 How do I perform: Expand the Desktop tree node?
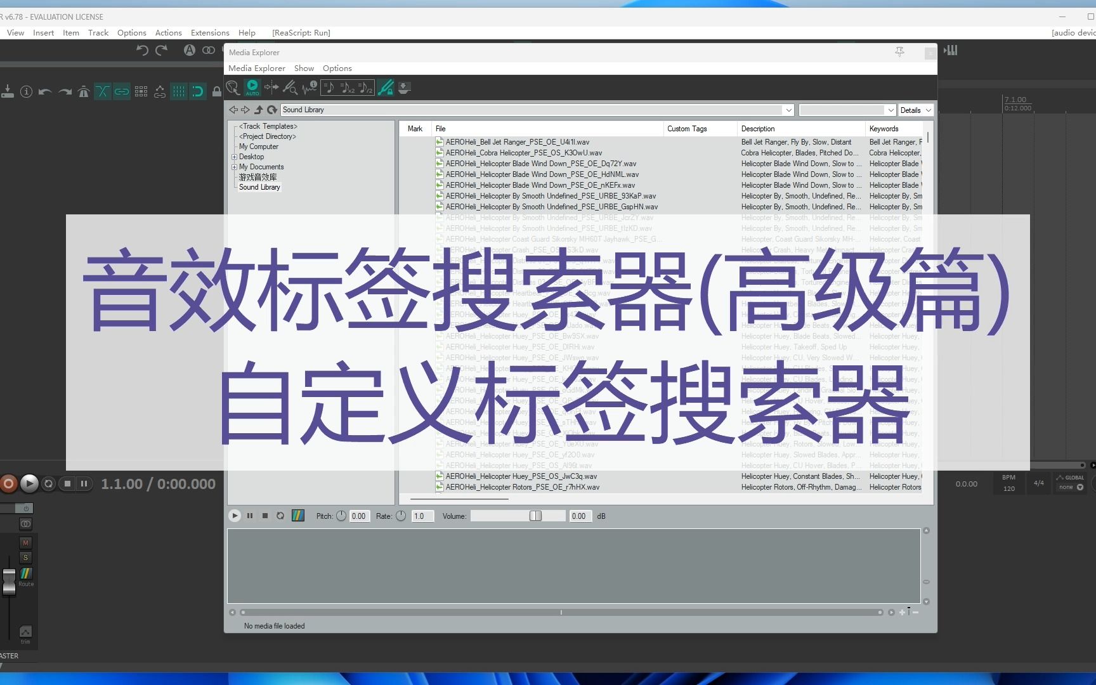pos(234,157)
